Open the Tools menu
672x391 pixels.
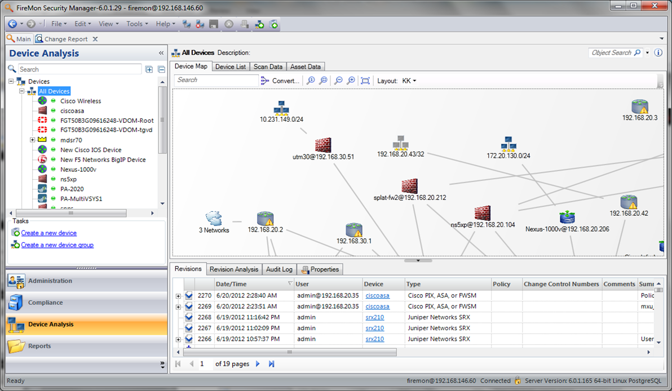point(137,24)
